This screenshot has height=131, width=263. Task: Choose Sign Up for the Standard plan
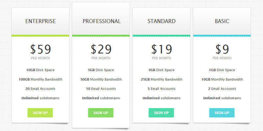coord(161,113)
